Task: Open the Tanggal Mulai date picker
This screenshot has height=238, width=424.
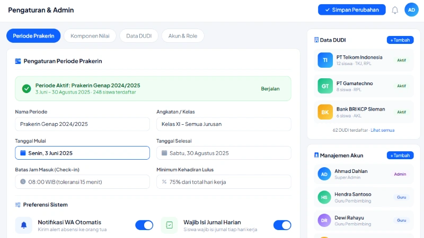Action: tap(82, 153)
